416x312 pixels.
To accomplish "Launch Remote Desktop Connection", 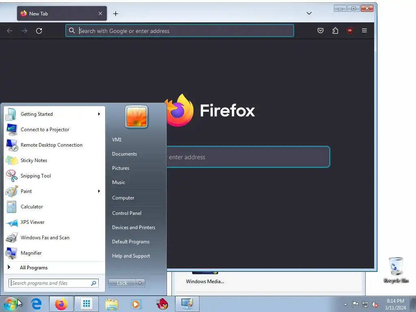I will [x=54, y=145].
